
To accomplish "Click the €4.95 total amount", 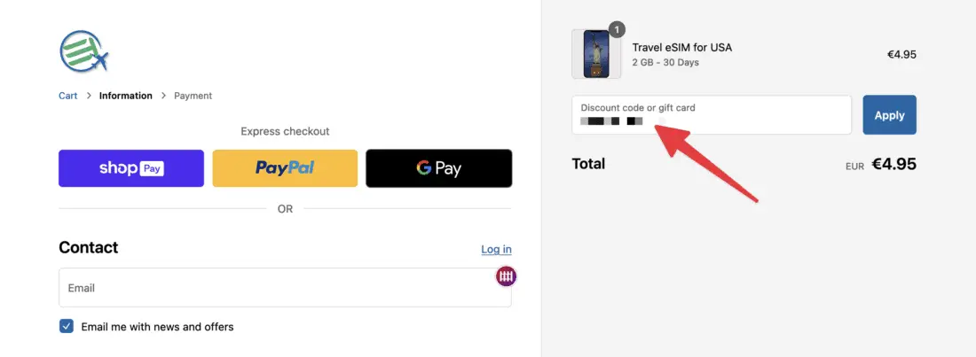I will [893, 164].
